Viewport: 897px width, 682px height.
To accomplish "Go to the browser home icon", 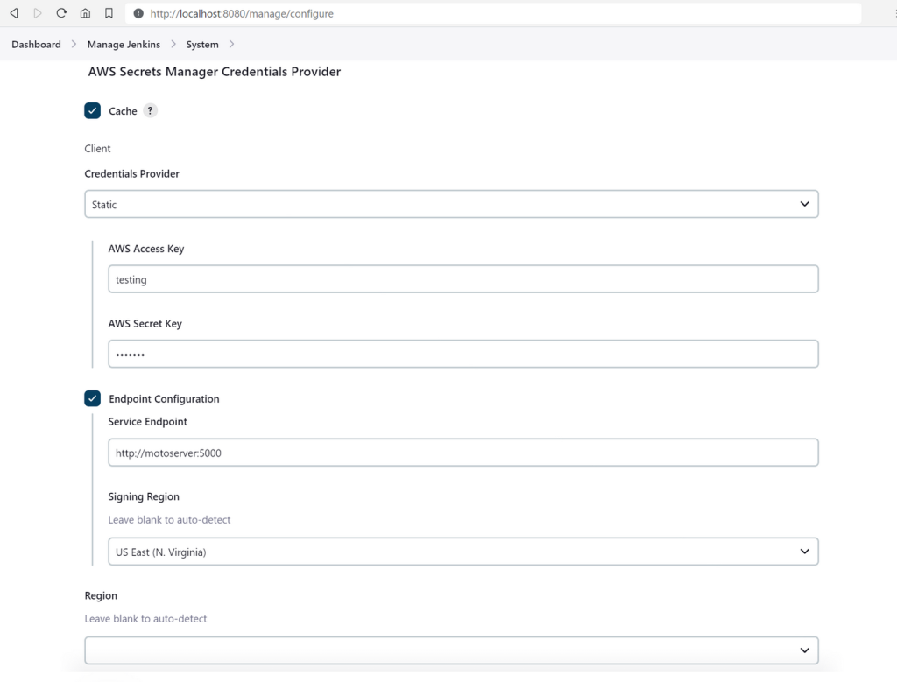I will (x=85, y=13).
